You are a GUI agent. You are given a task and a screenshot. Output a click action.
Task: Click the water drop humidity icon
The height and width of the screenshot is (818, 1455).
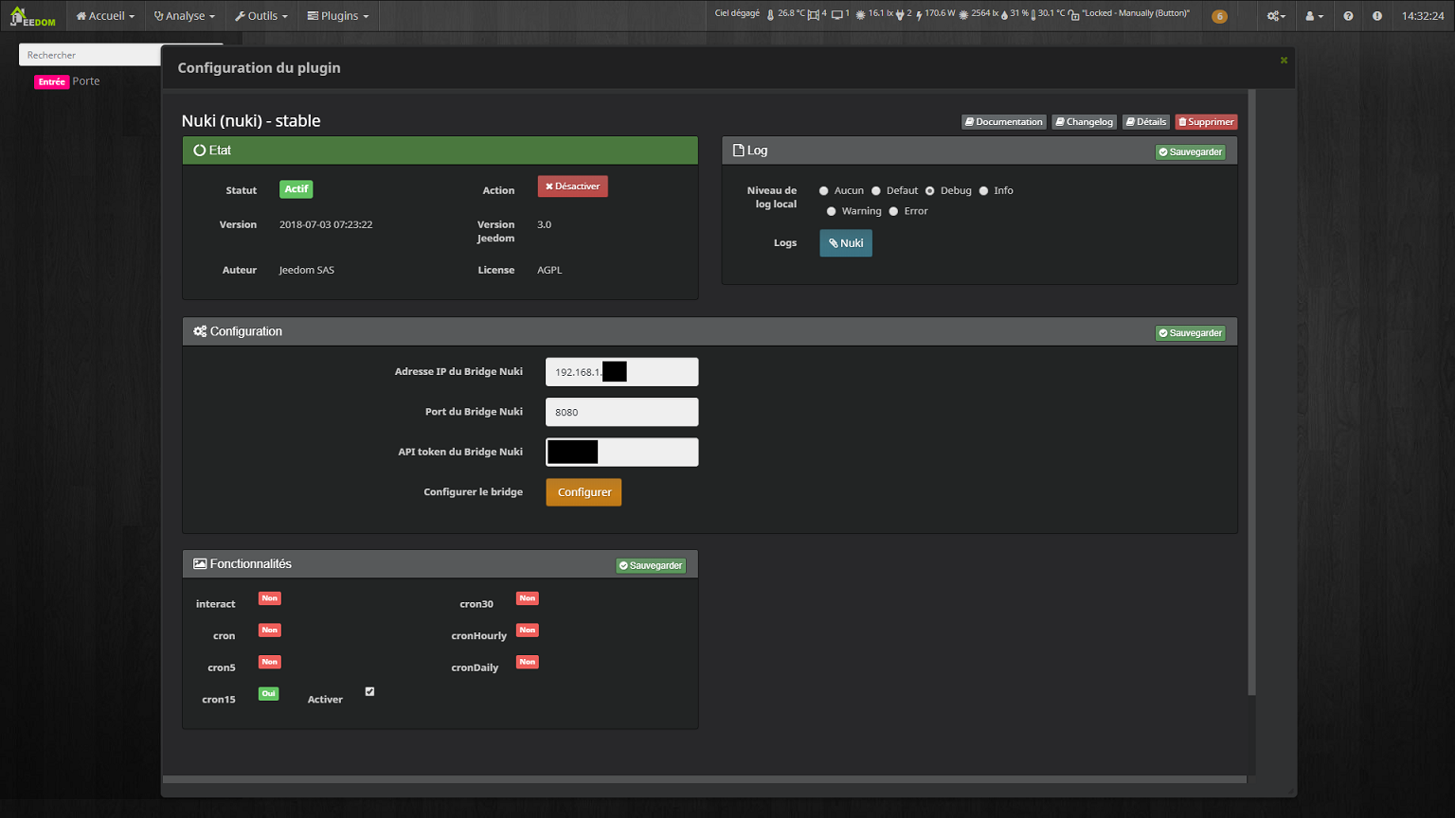(x=1004, y=14)
